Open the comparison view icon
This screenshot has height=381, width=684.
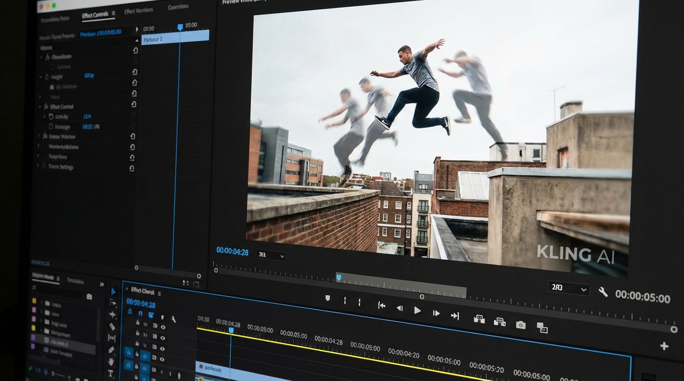point(542,328)
